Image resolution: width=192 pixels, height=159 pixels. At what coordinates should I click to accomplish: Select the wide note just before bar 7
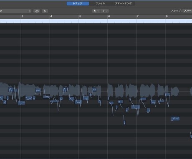pyautogui.click(x=135, y=107)
